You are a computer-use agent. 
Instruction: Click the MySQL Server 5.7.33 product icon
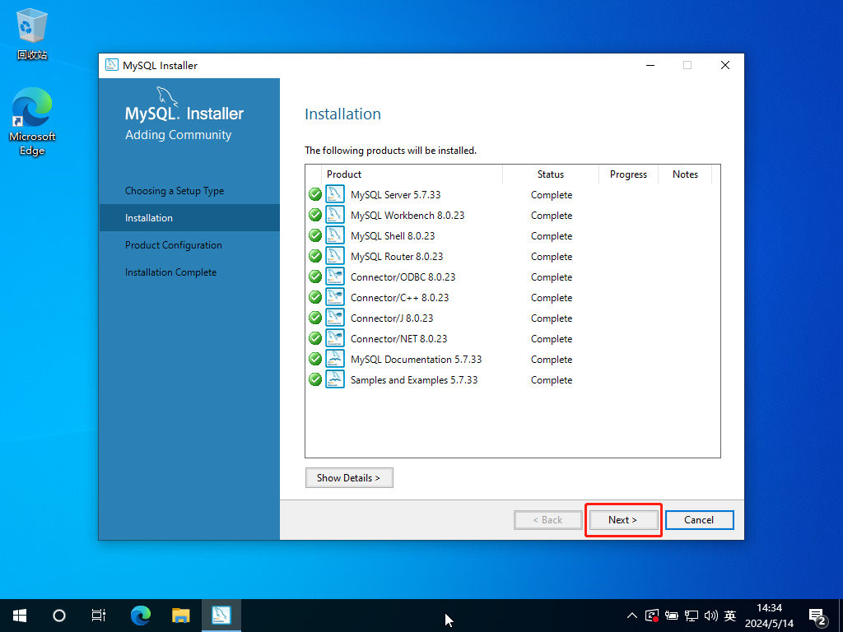(335, 195)
